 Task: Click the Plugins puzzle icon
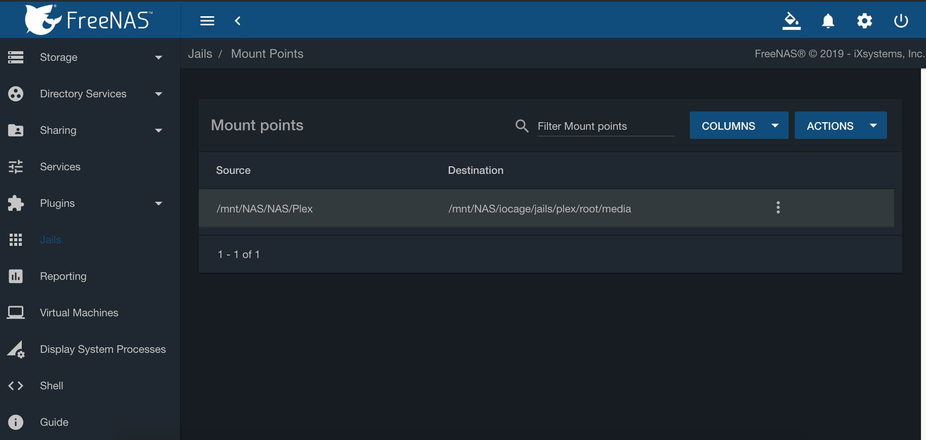tap(16, 203)
